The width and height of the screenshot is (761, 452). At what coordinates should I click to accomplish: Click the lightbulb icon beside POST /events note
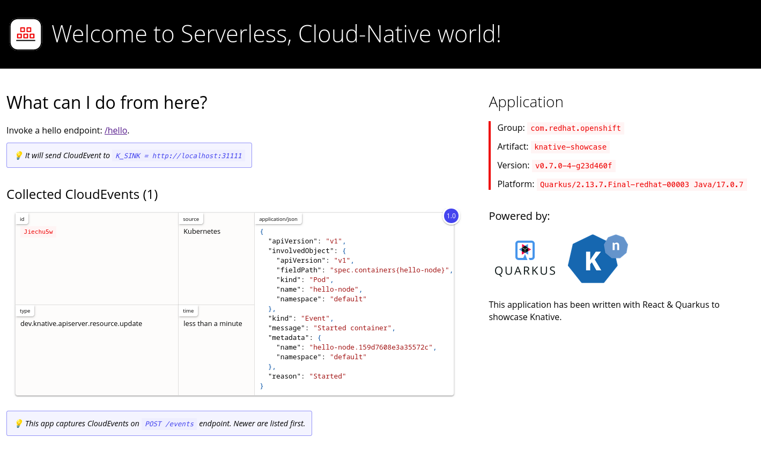click(19, 424)
